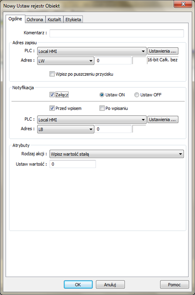Click the empty field beside LB address
The image size is (195, 295).
click(x=139, y=129)
